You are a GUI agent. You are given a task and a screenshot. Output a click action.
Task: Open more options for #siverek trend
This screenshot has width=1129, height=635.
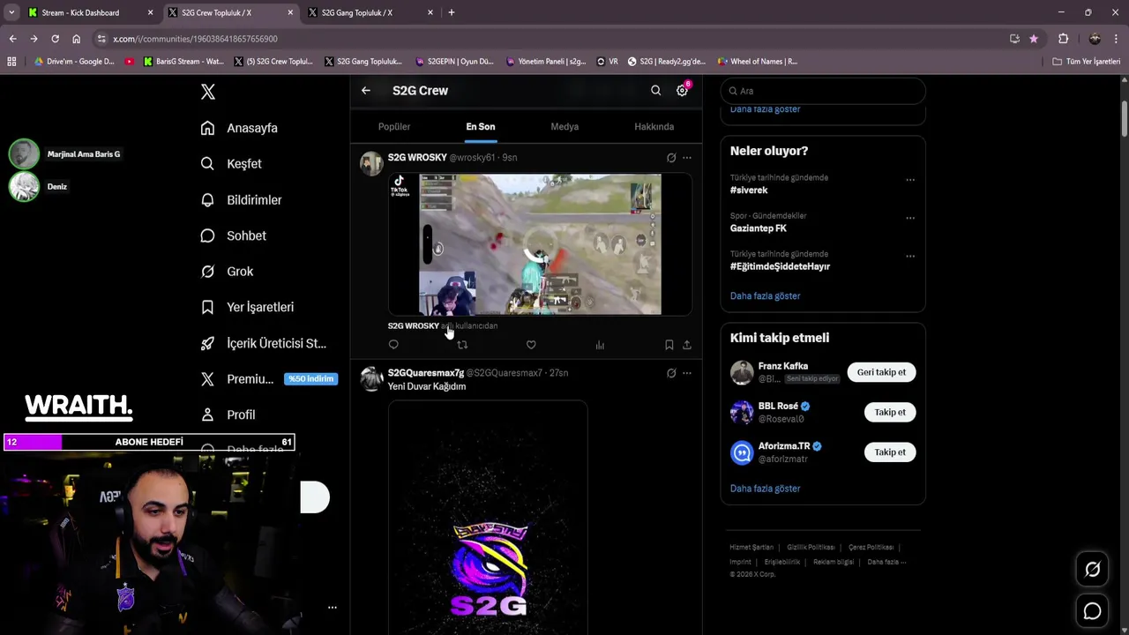(910, 180)
